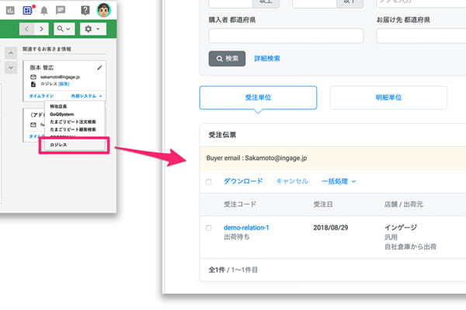This screenshot has width=466, height=310.
Task: Toggle the select-all checkbox beside ダウンロード
Action: [x=208, y=181]
